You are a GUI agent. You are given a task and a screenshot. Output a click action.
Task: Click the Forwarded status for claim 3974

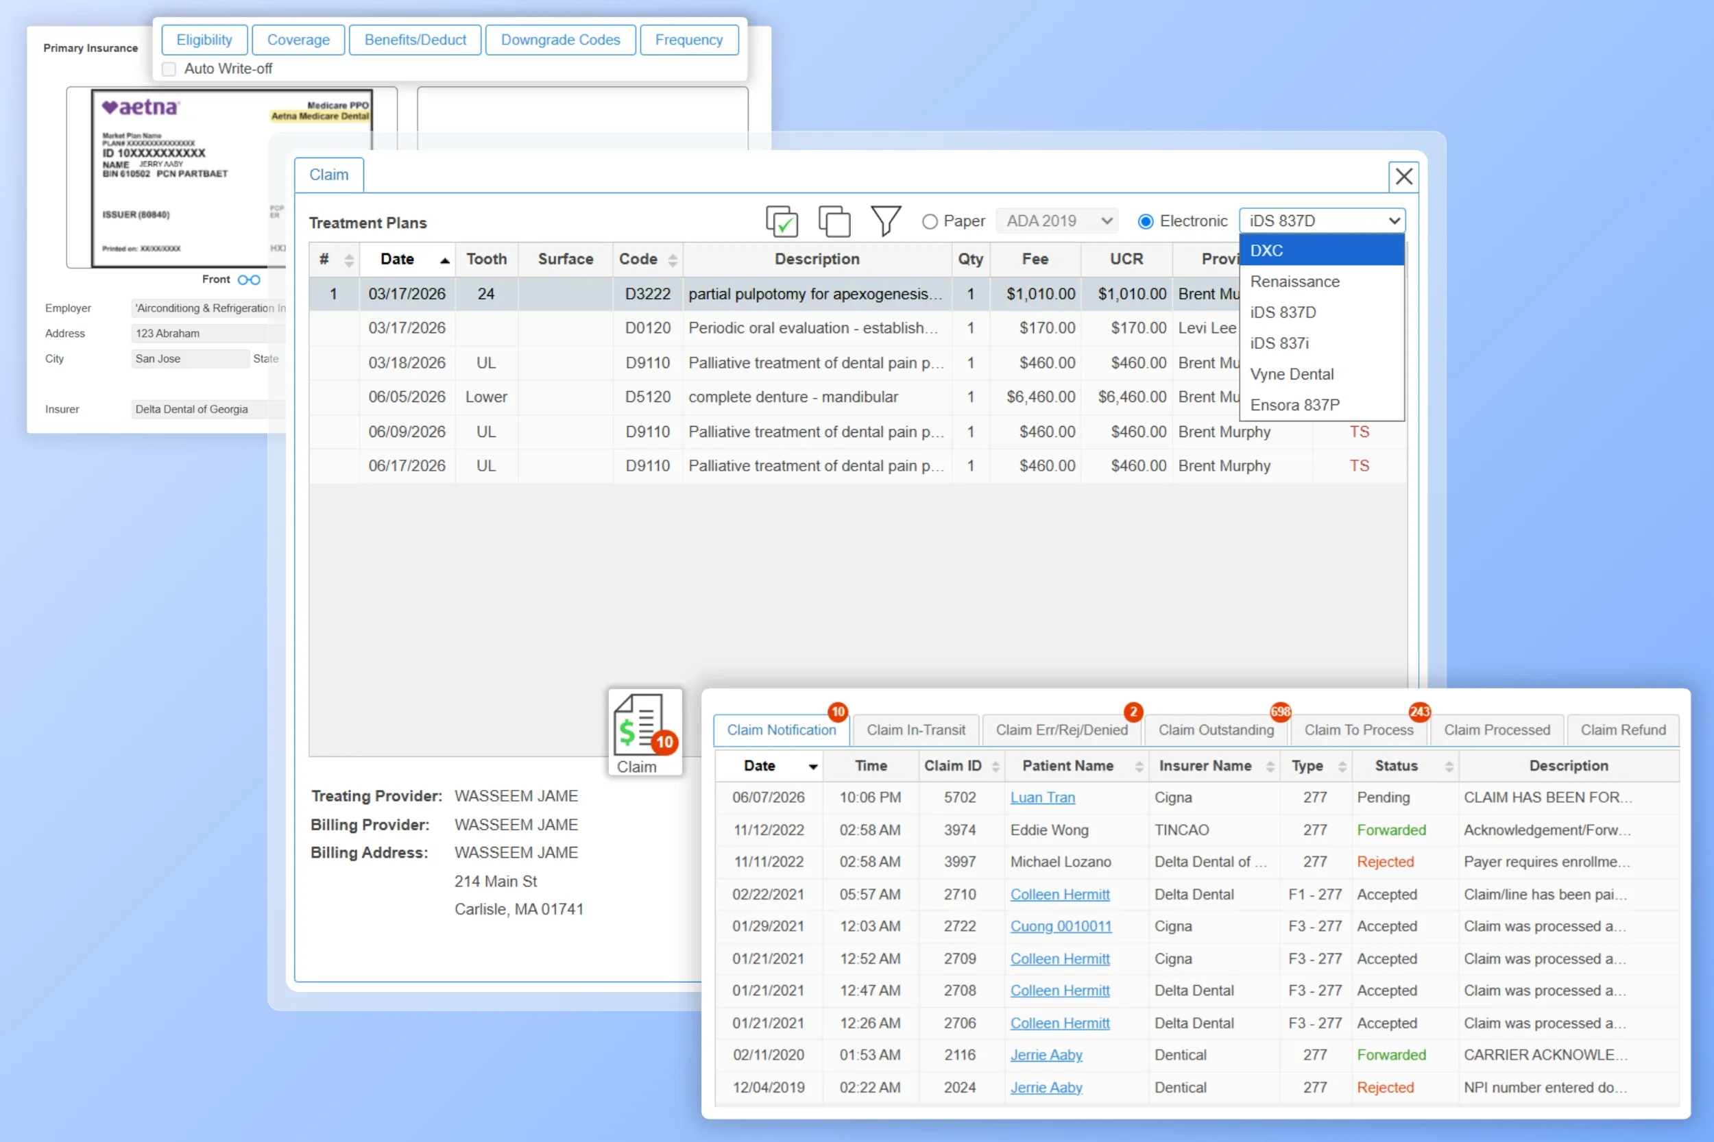[x=1391, y=830]
